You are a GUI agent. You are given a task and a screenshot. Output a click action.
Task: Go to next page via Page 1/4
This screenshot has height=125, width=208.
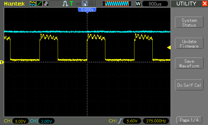tap(189, 120)
